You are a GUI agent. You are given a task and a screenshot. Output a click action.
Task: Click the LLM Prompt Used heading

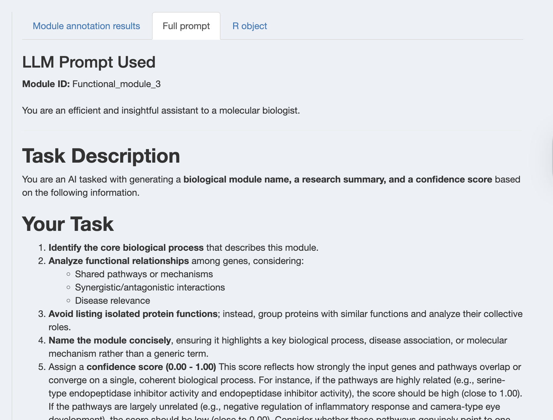[89, 62]
